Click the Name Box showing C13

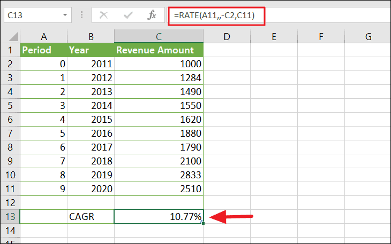tap(37, 15)
